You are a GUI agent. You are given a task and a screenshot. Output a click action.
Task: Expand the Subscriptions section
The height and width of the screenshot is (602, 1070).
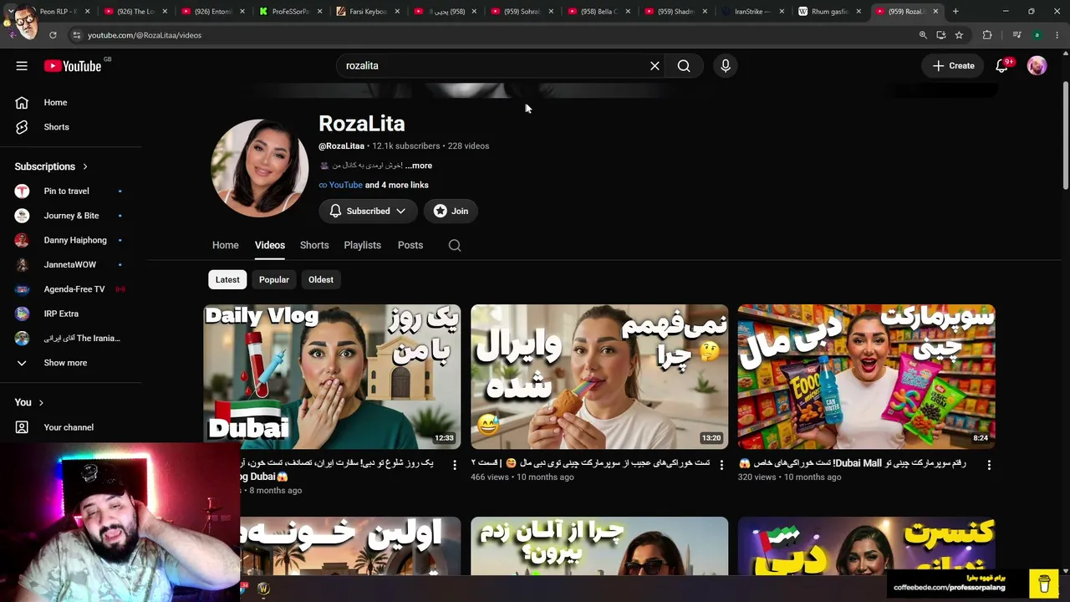(x=51, y=166)
